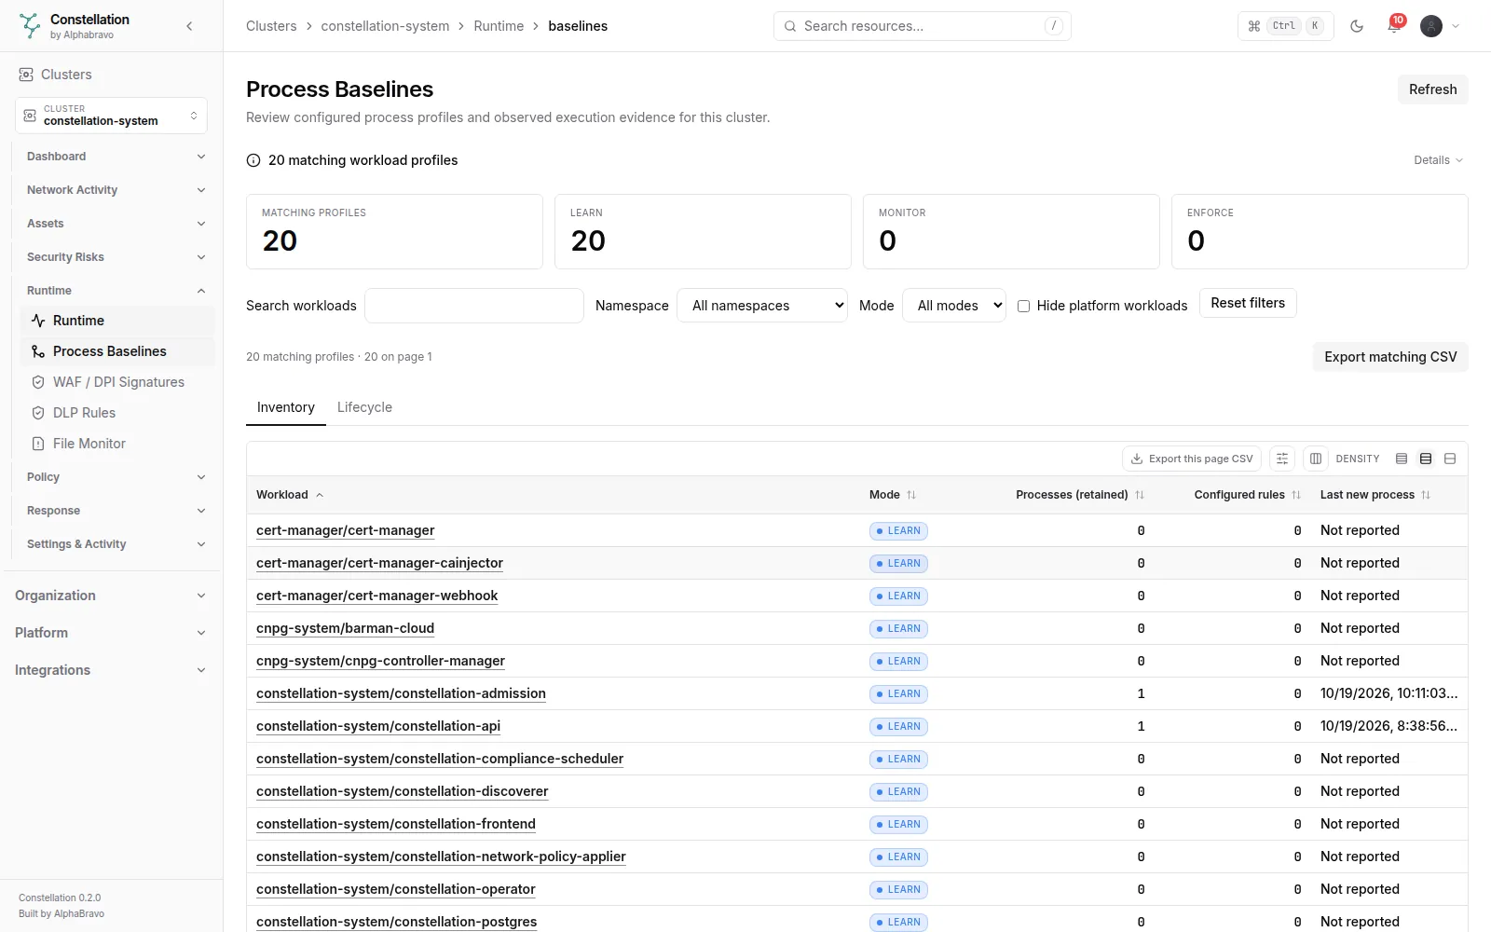Select compact density icon
This screenshot has height=932, width=1491.
[x=1402, y=459]
